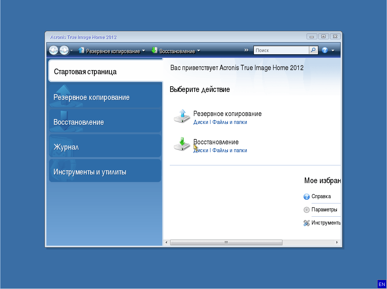Click the Восстановление heading in main pane

[216, 142]
